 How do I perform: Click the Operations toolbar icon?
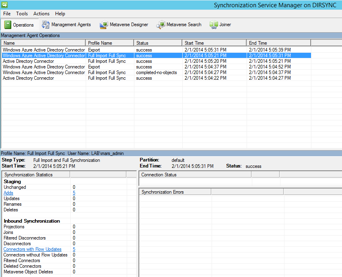[x=8, y=25]
